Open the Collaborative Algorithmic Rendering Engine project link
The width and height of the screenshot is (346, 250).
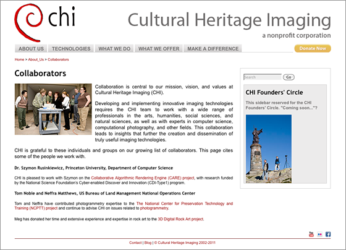[x=143, y=178]
